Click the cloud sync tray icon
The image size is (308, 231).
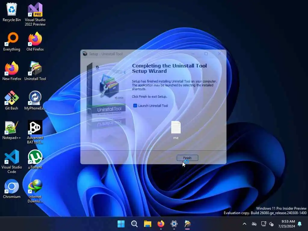click(254, 224)
